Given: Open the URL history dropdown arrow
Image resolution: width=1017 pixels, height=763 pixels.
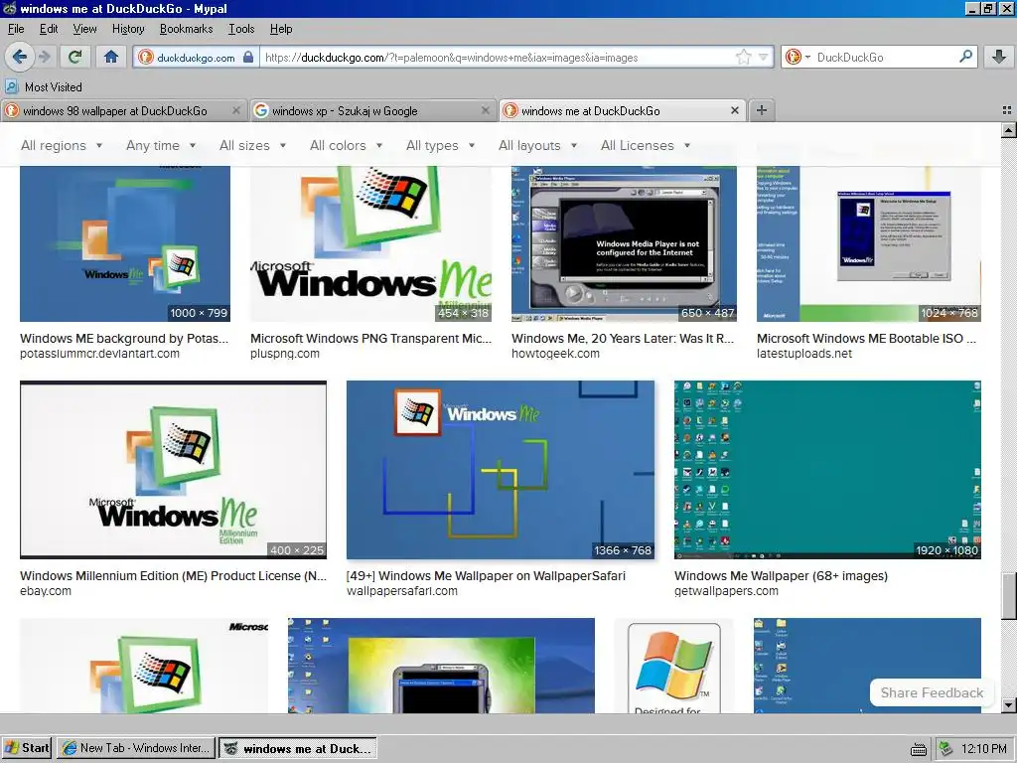Looking at the screenshot, I should (x=764, y=57).
